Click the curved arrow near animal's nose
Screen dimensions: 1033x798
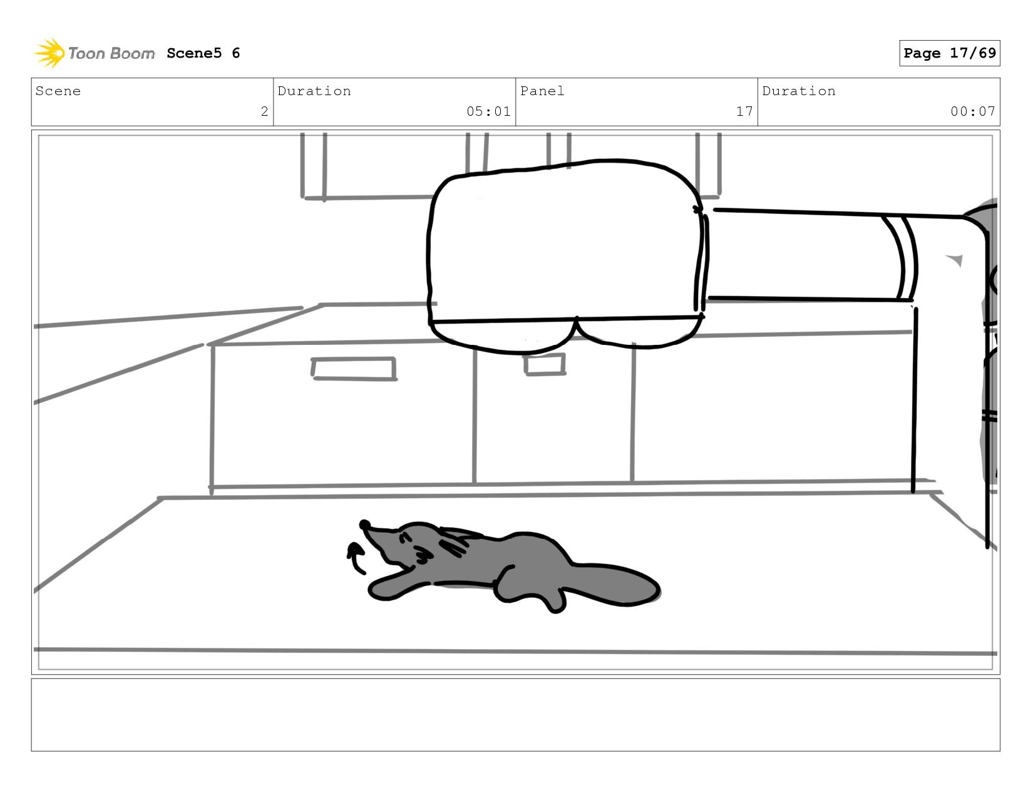[x=356, y=557]
